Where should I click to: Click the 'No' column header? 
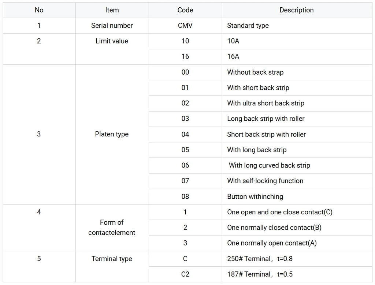click(x=39, y=10)
